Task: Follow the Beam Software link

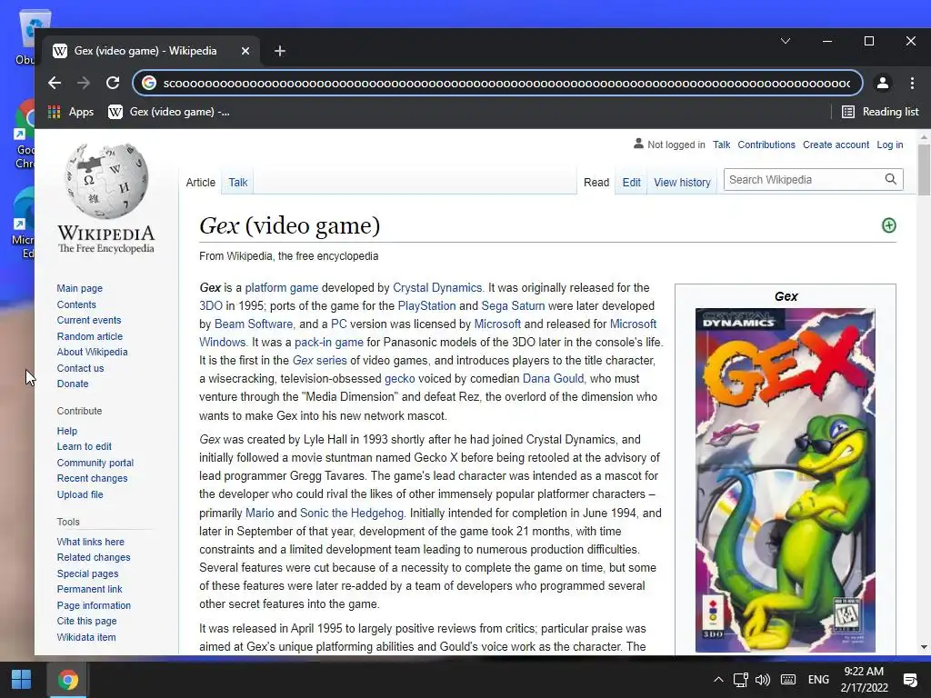Action: pyautogui.click(x=254, y=324)
